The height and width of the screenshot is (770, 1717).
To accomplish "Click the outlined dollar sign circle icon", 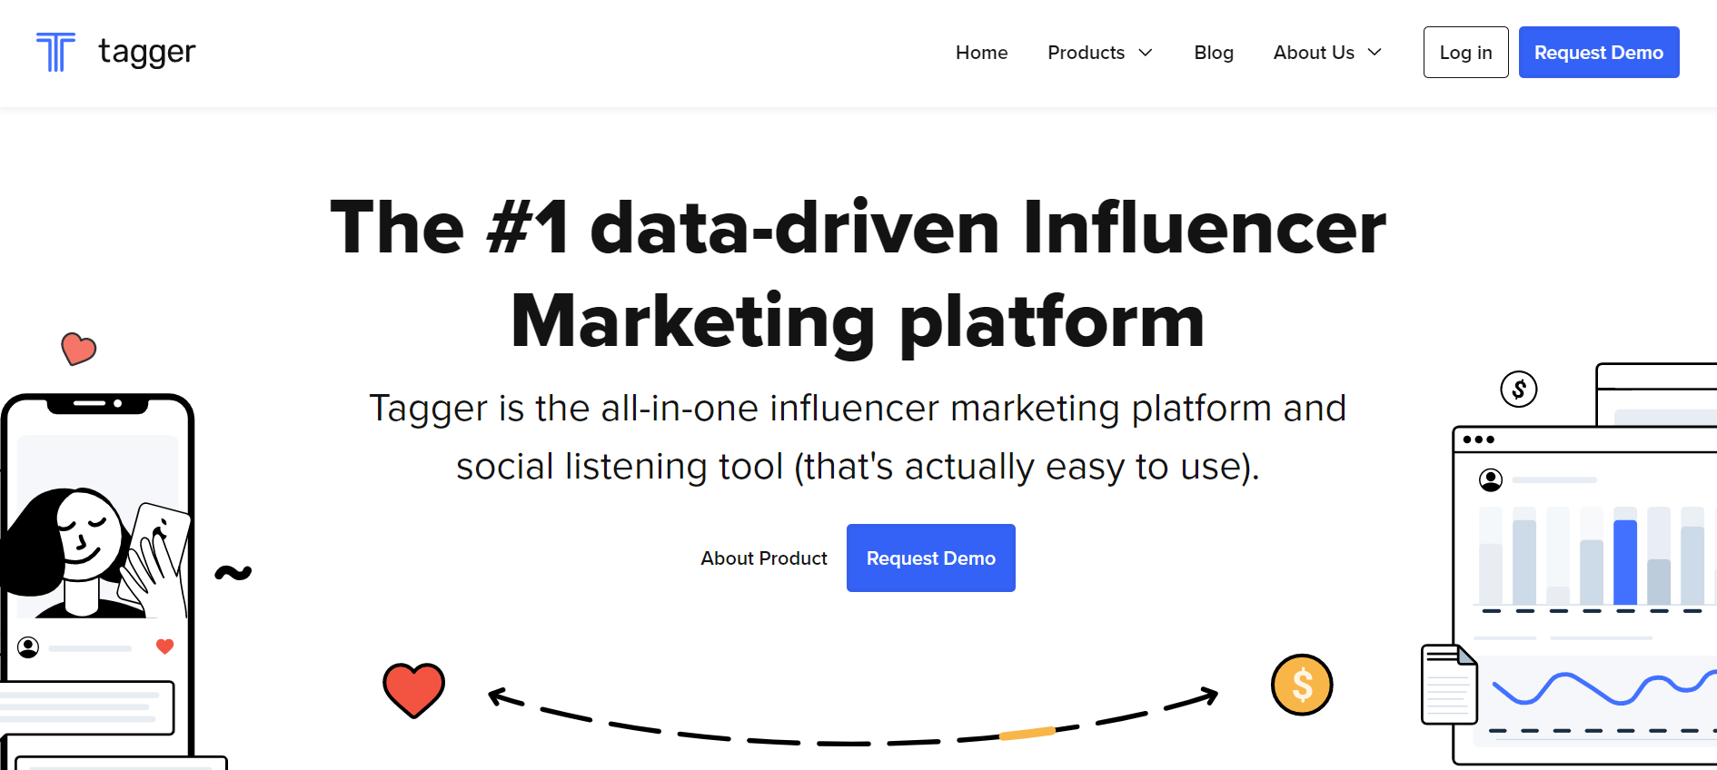I will click(1519, 390).
